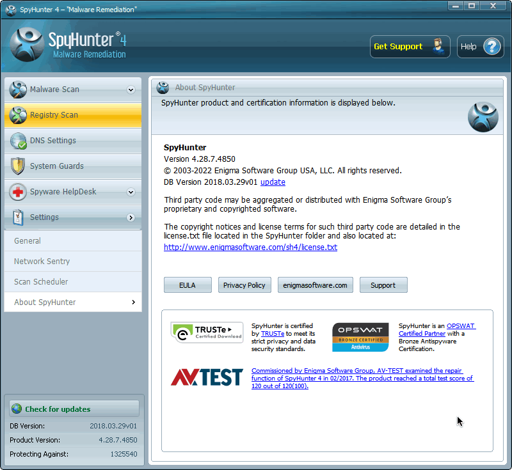Image resolution: width=512 pixels, height=470 pixels.
Task: Select the About SpyHunter item
Action: tap(73, 302)
